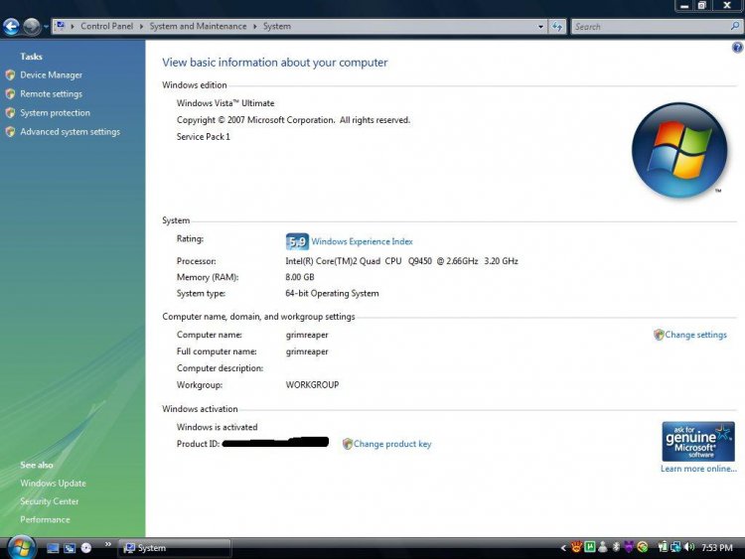Image resolution: width=745 pixels, height=559 pixels.
Task: Click the shield icon beside Change product key
Action: [348, 444]
